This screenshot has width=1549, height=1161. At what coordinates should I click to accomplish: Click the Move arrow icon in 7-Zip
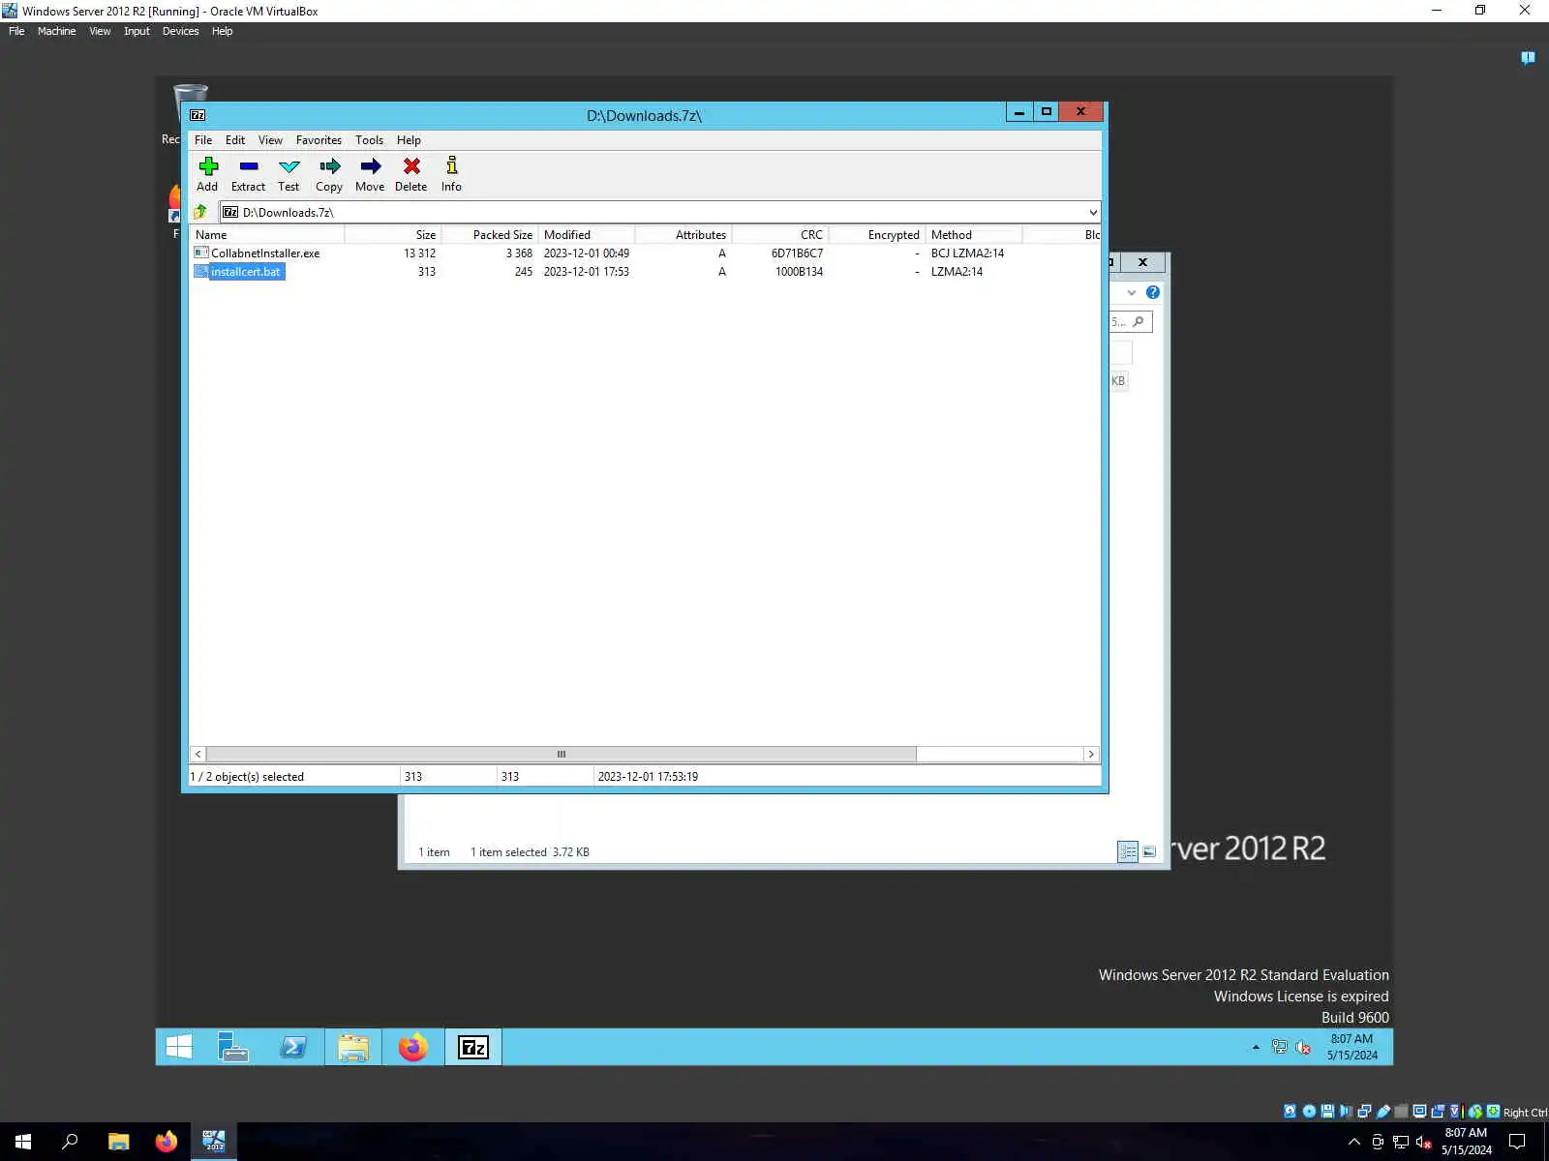370,174
